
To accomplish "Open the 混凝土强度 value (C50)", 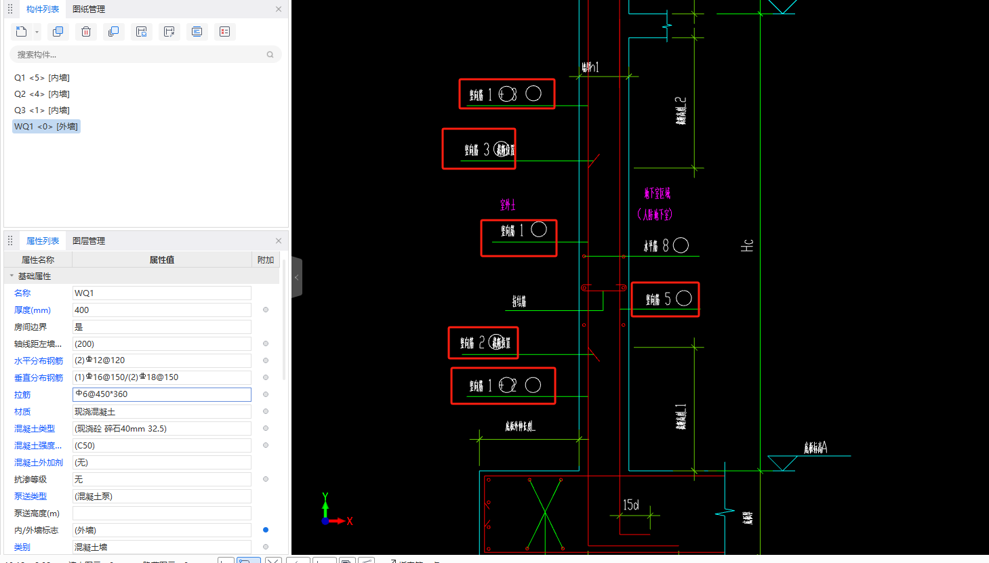I will [x=162, y=445].
